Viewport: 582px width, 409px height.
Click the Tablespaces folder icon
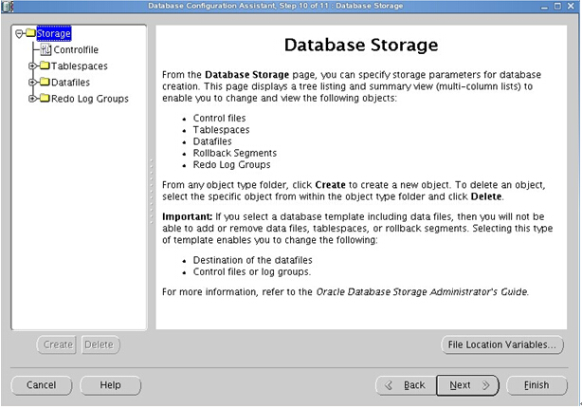coord(44,66)
